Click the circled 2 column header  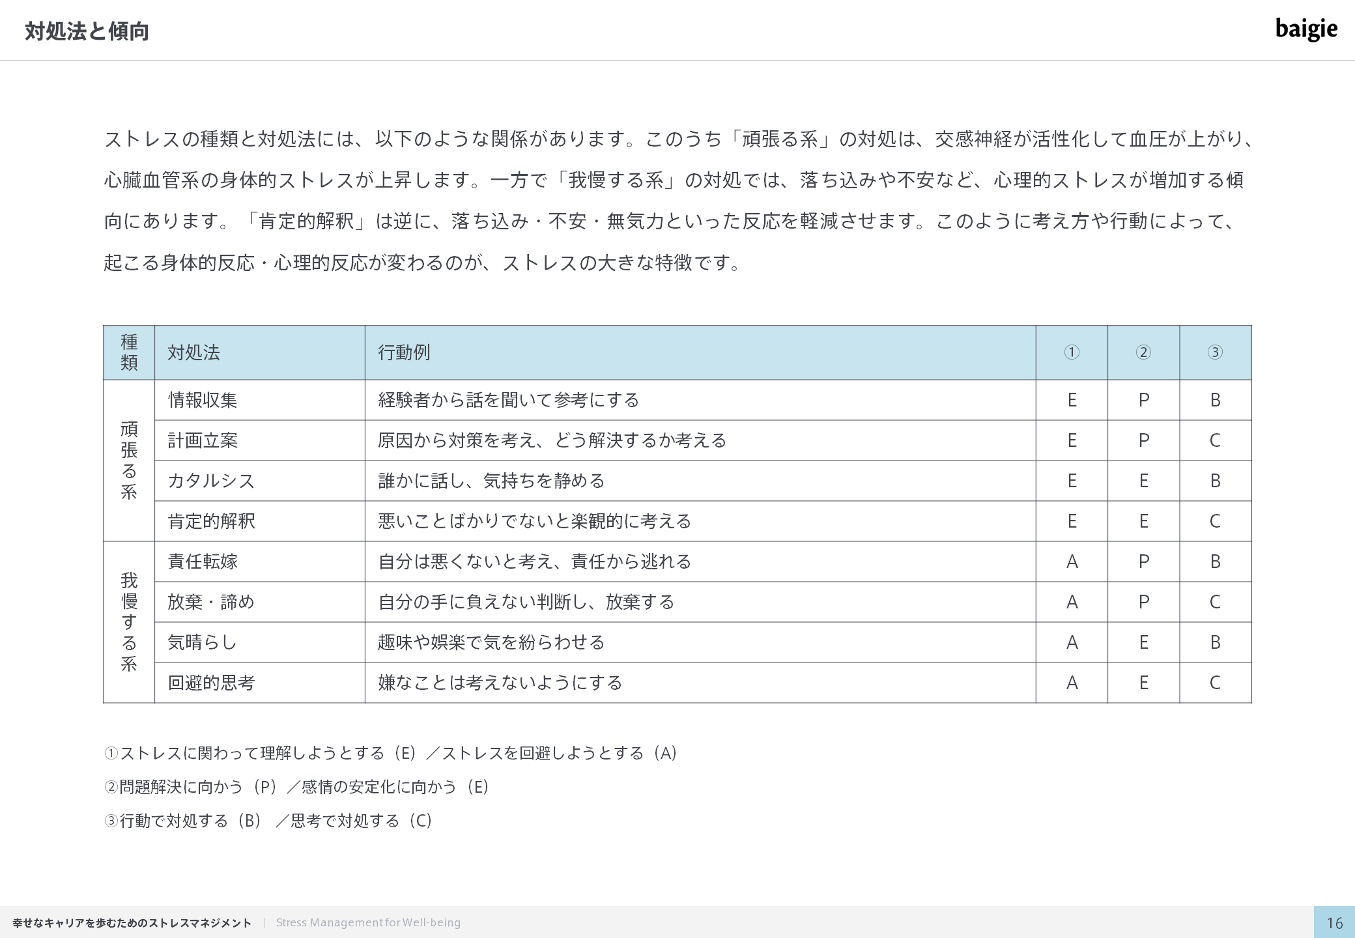click(x=1143, y=352)
